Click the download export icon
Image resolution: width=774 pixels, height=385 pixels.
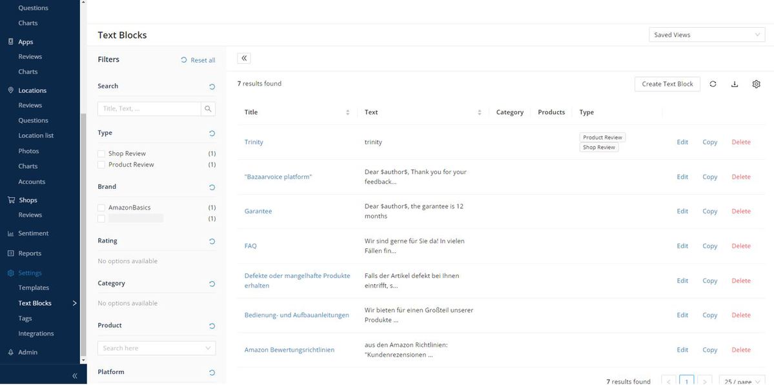point(735,84)
